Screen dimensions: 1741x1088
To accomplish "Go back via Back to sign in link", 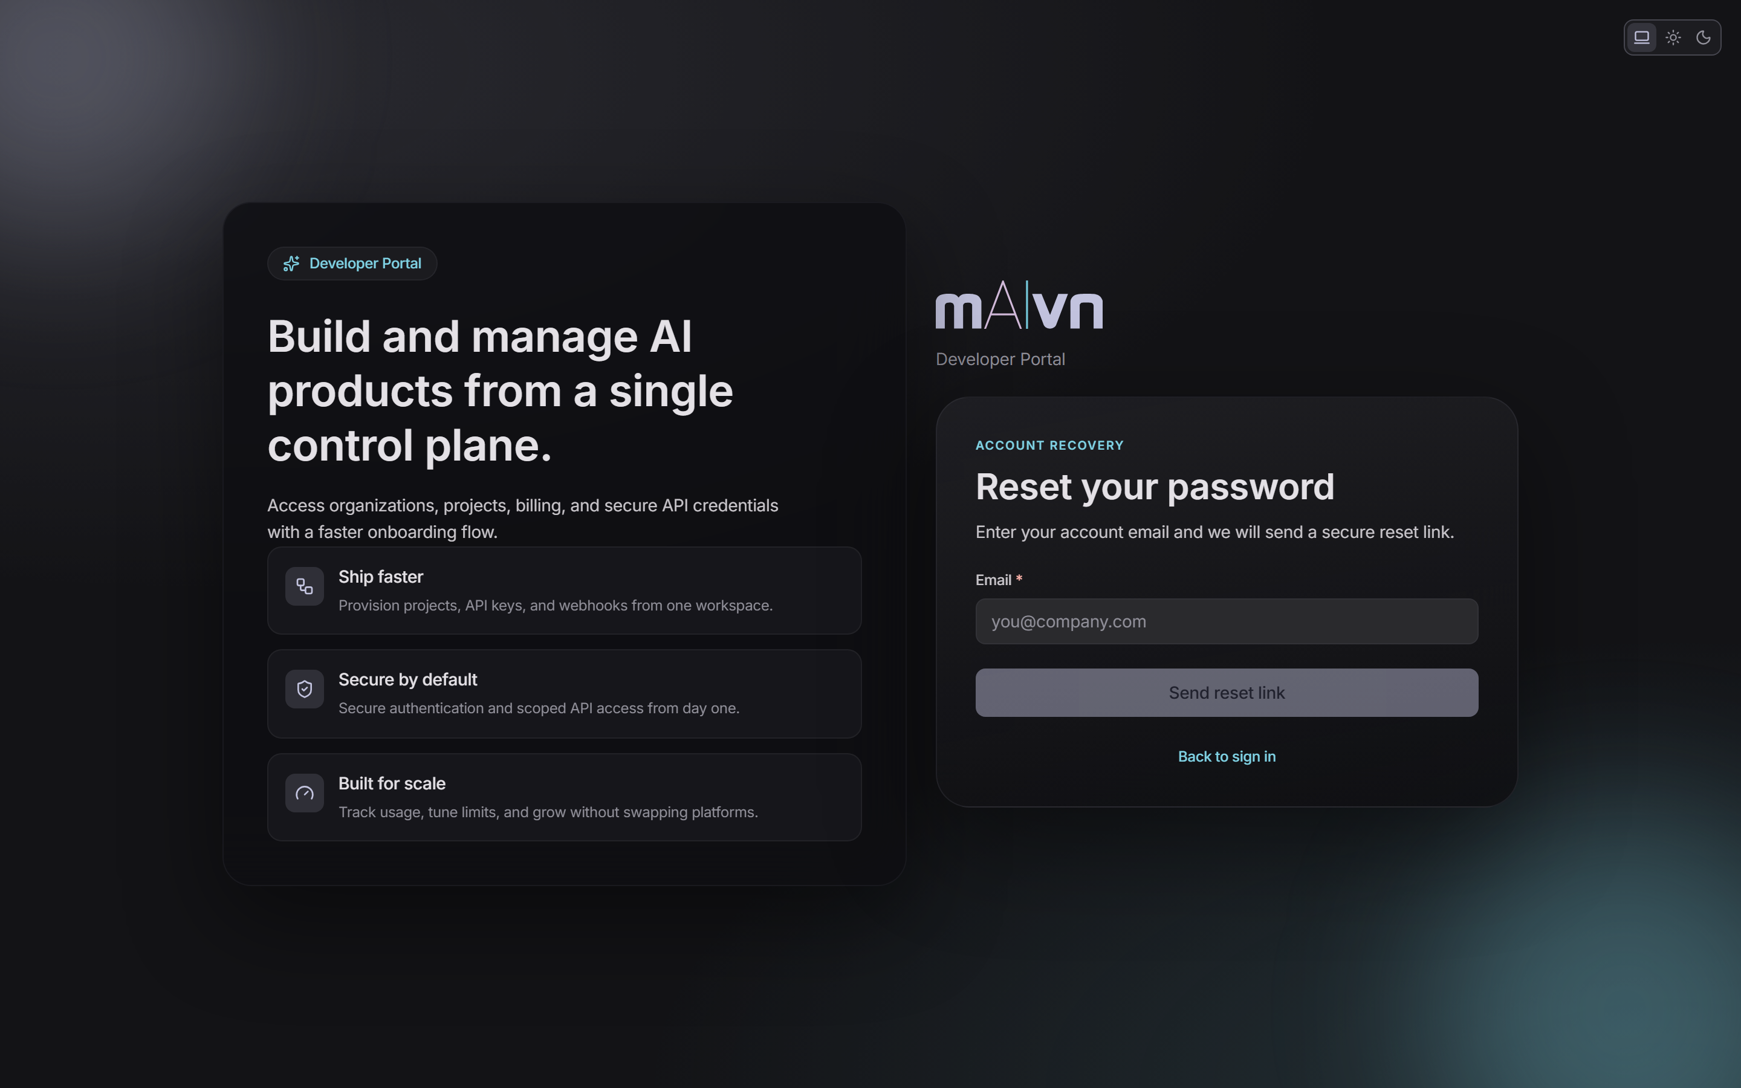I will click(1227, 756).
